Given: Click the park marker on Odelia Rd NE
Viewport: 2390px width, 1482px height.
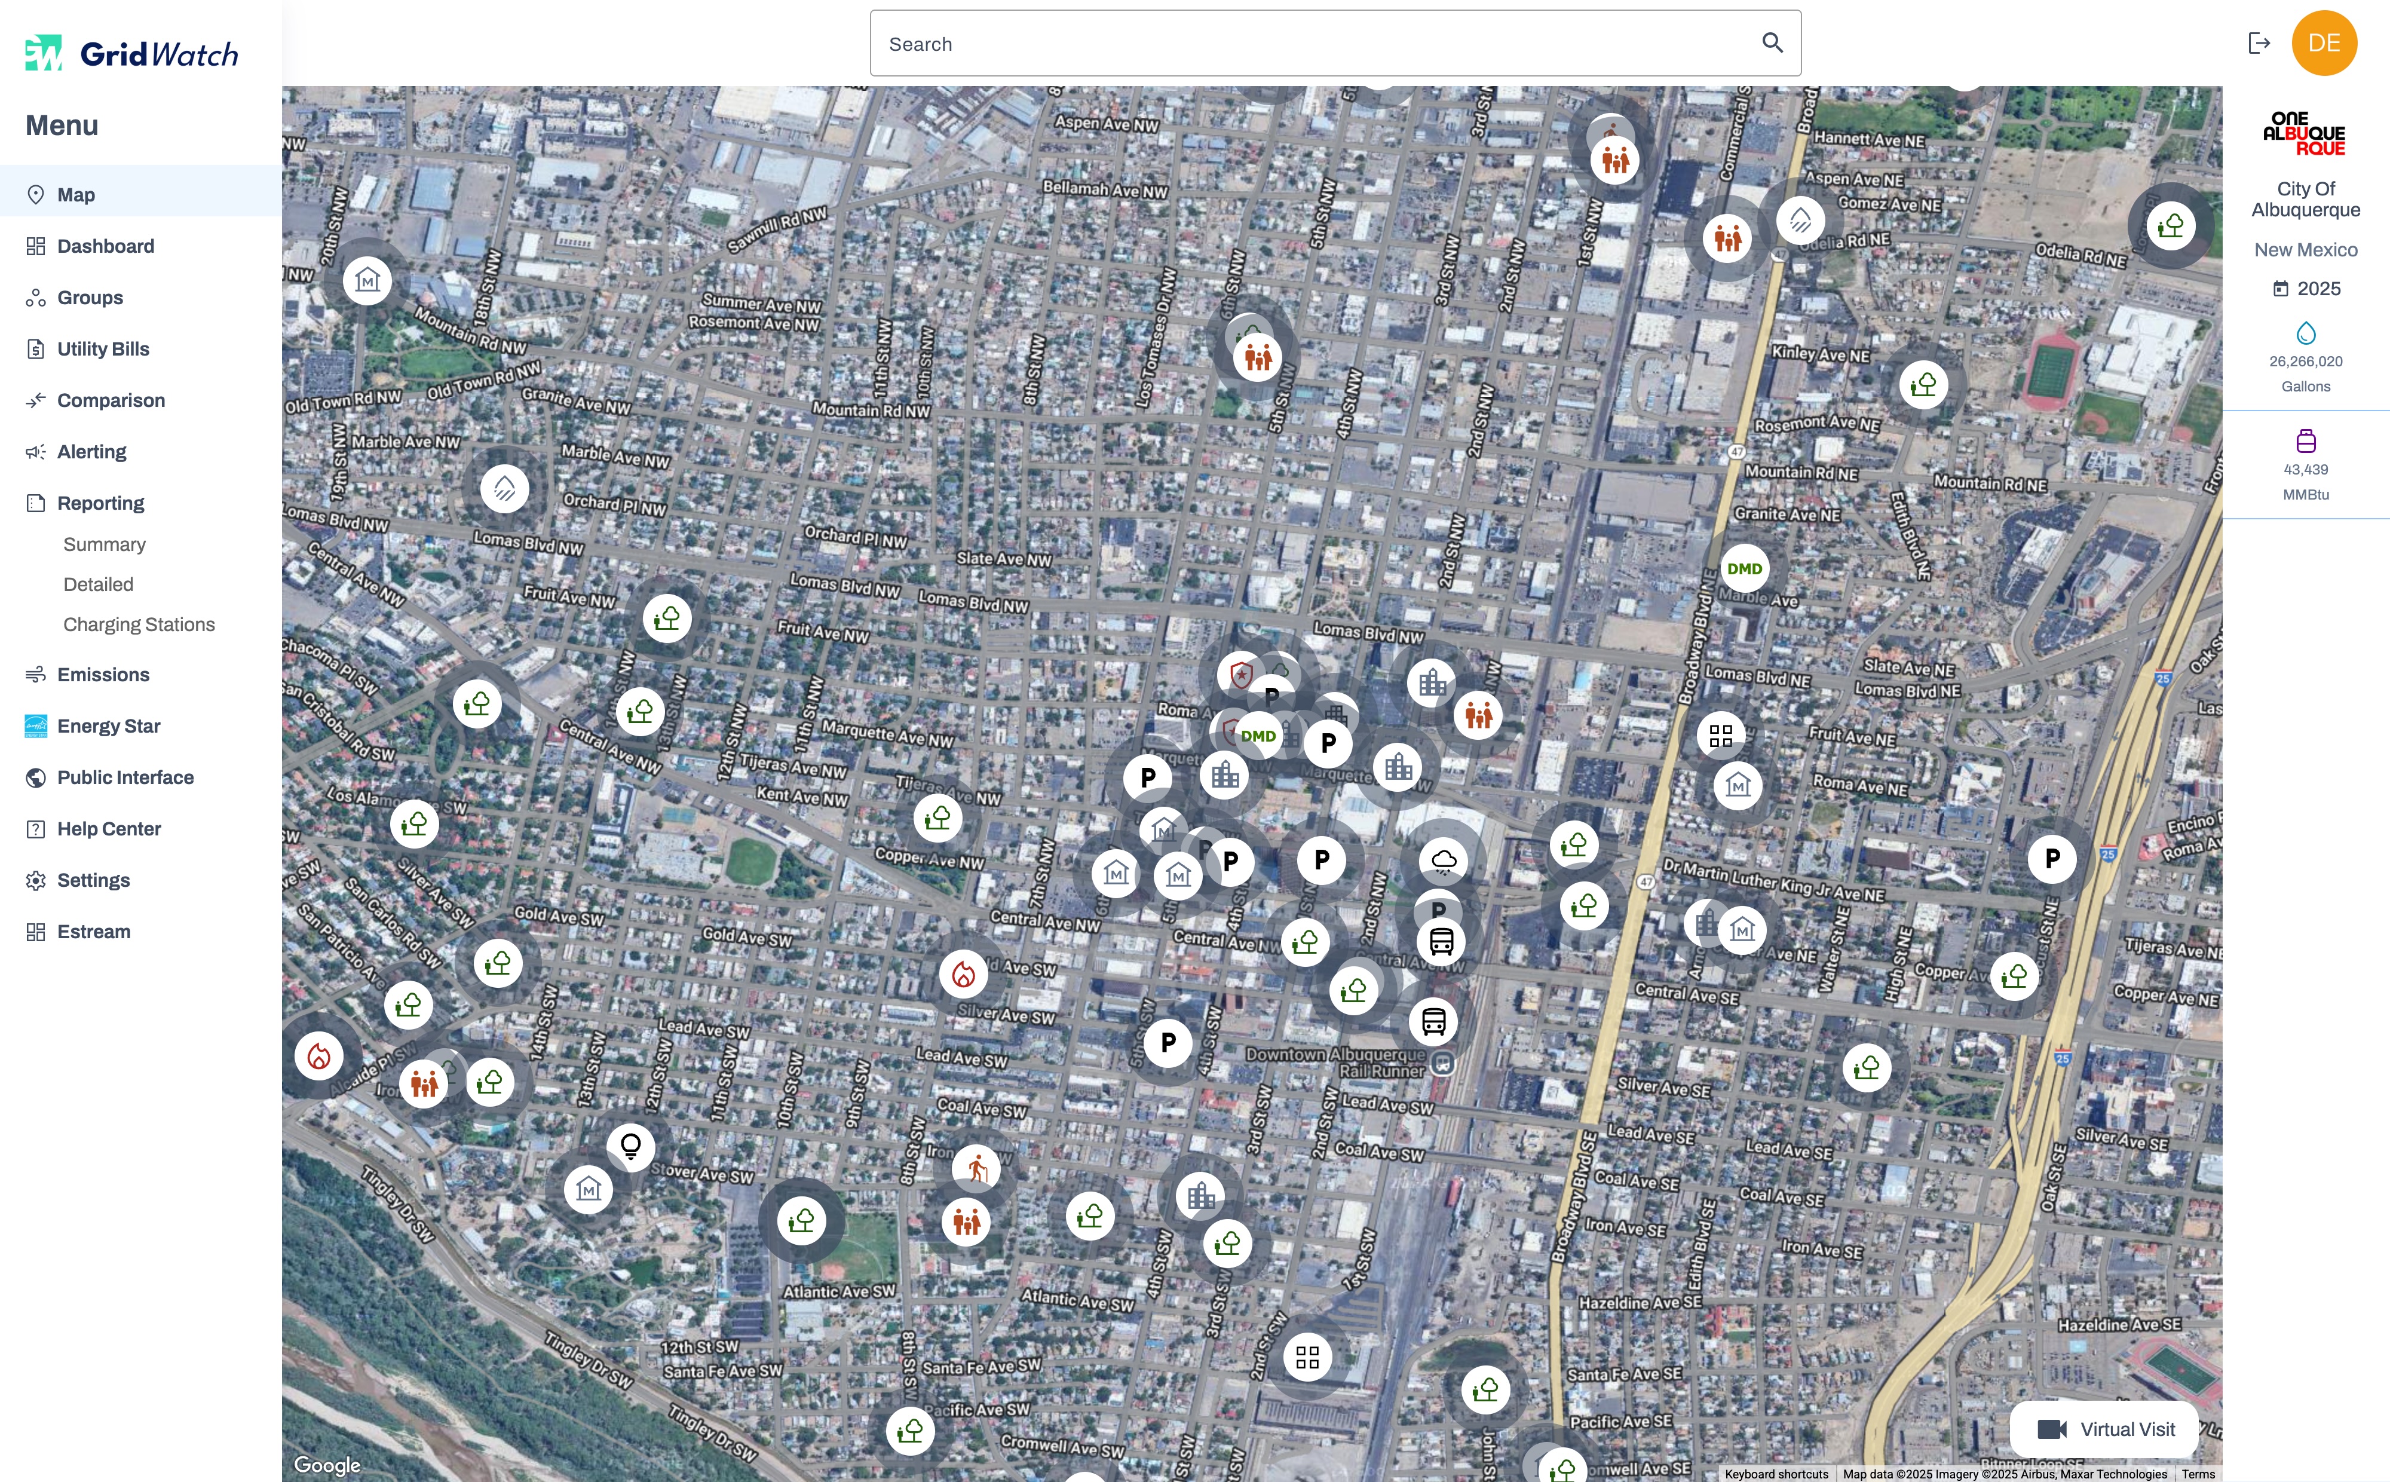Looking at the screenshot, I should click(2171, 225).
